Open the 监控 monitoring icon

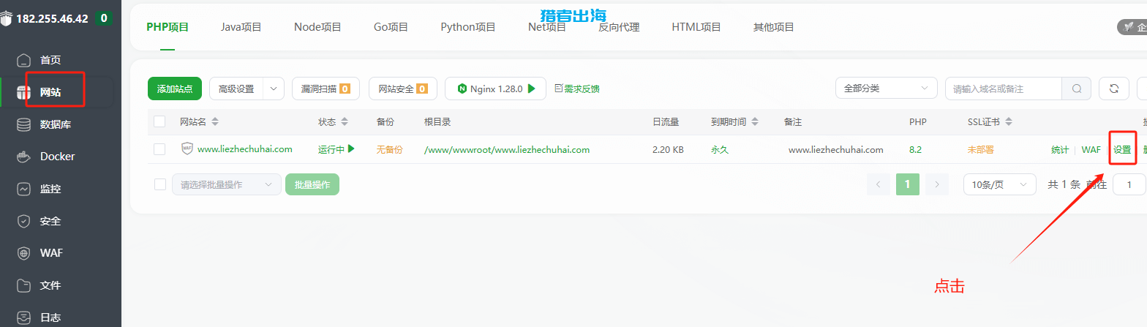[x=24, y=189]
